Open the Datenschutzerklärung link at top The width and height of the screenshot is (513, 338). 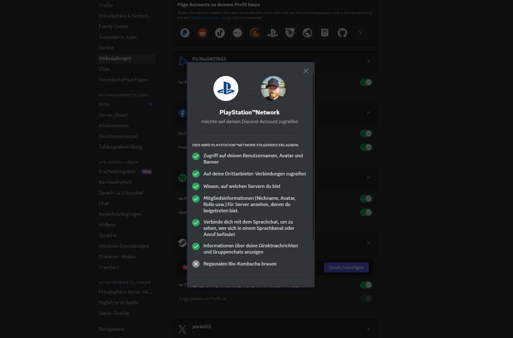(207, 18)
